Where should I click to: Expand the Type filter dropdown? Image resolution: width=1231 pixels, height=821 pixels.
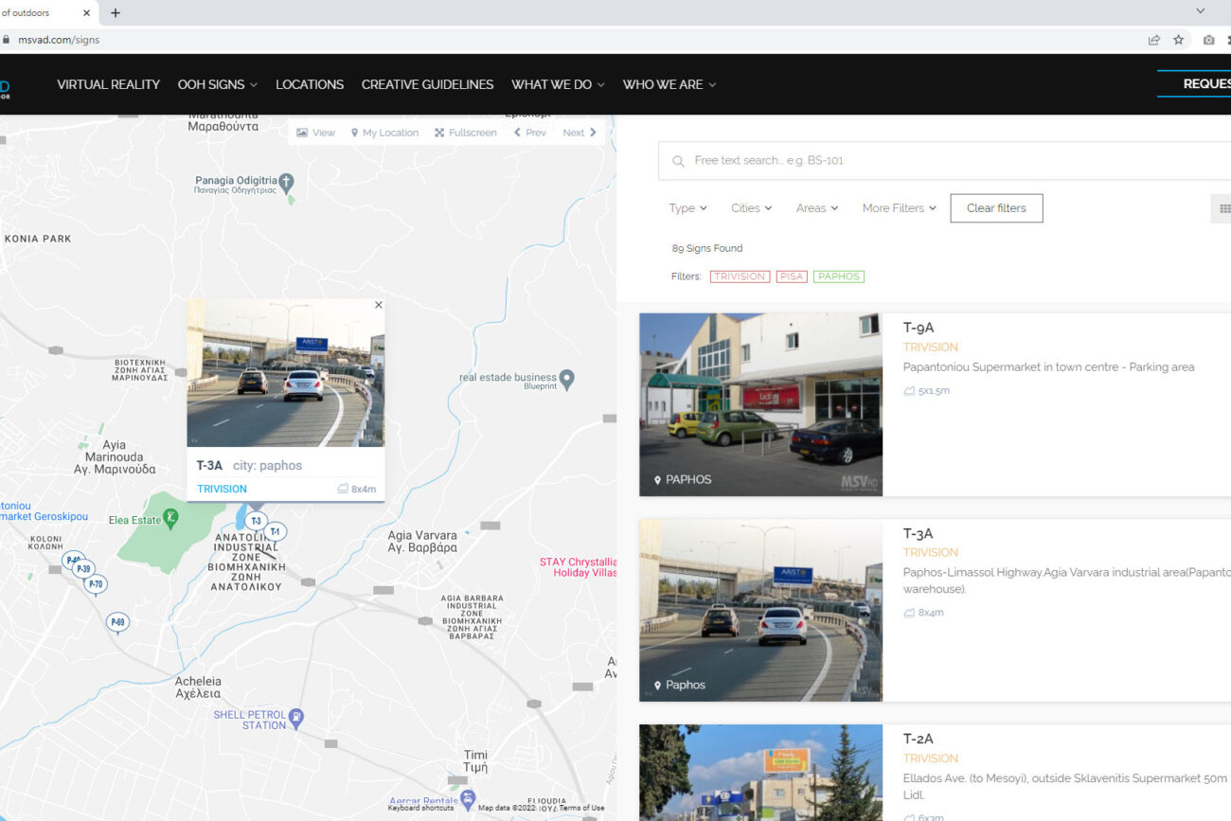pyautogui.click(x=687, y=208)
